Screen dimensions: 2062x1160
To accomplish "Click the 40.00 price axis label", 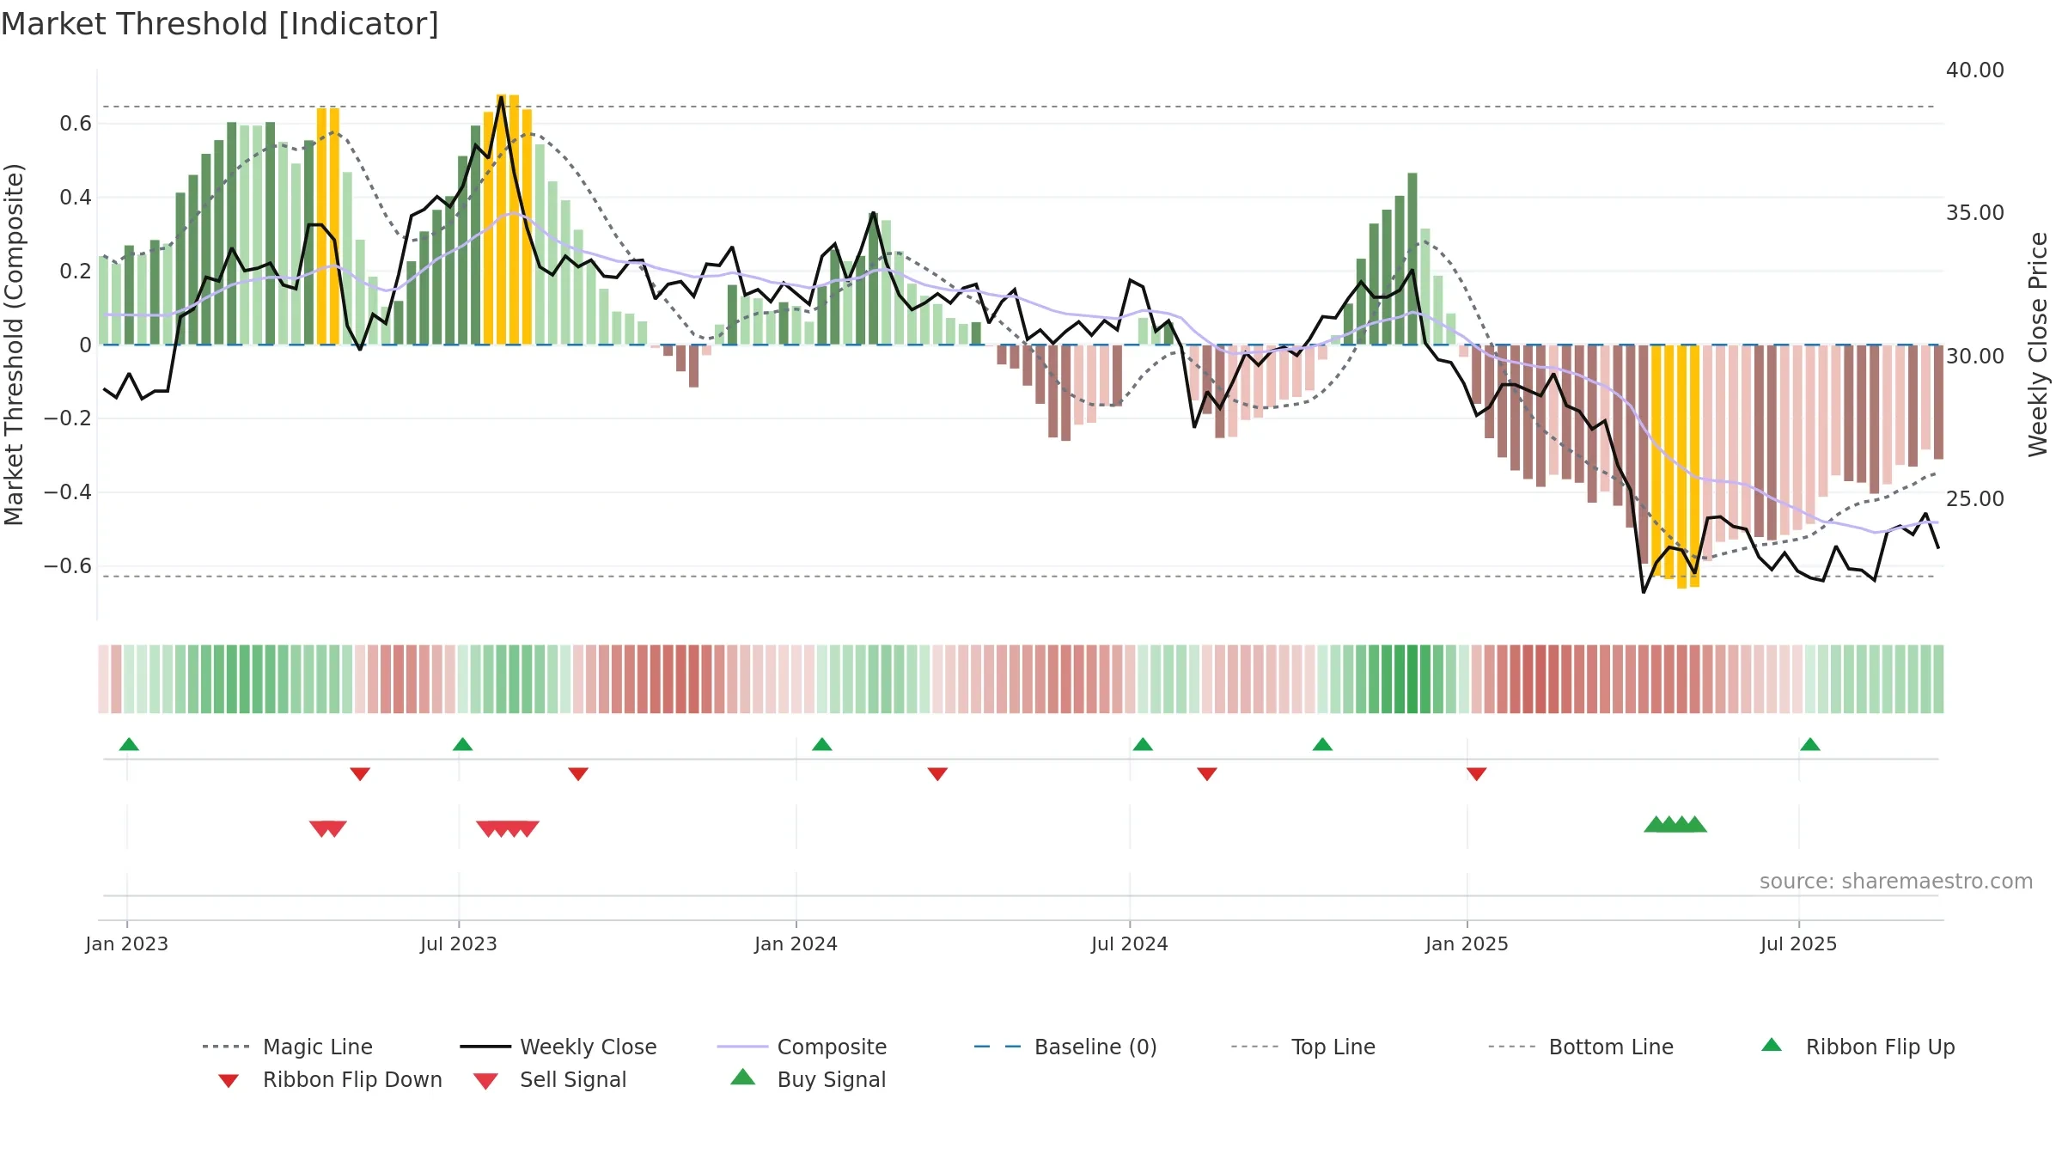I will 1975,70.
